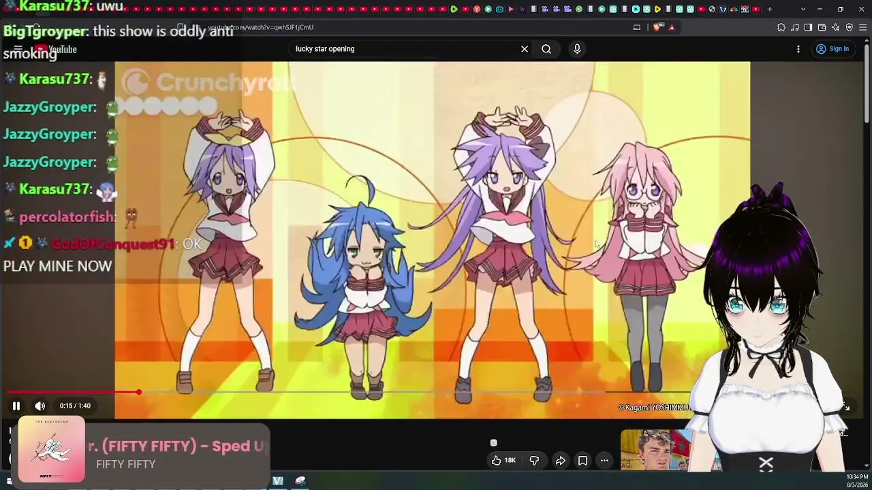The width and height of the screenshot is (872, 490).
Task: Click the blue V taskbar icon
Action: [278, 481]
